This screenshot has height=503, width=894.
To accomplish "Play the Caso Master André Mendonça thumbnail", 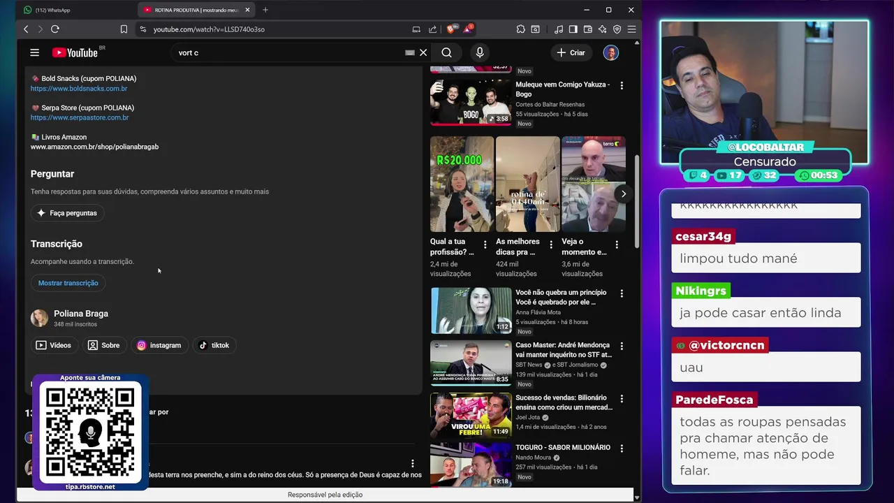I will coord(471,363).
